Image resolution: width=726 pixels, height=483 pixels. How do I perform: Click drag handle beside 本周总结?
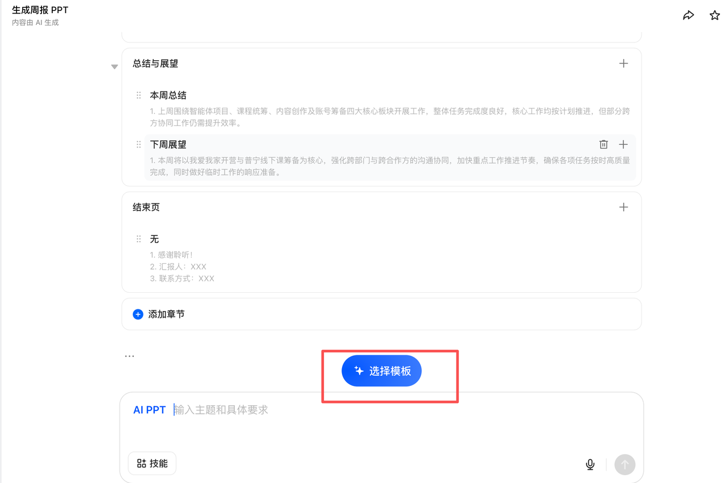pos(138,95)
